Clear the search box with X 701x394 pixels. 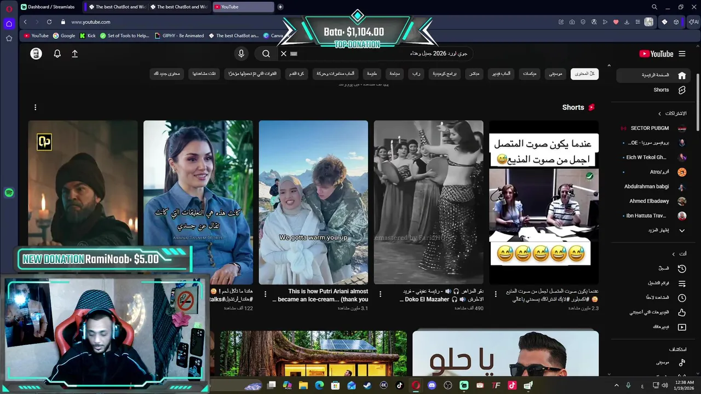coord(284,54)
